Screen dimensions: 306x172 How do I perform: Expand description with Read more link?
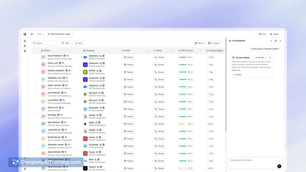236,70
